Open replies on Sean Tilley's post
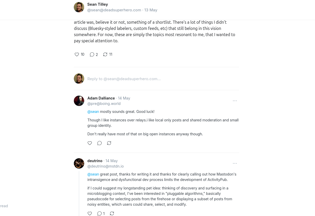The width and height of the screenshot is (315, 216). 92,54
